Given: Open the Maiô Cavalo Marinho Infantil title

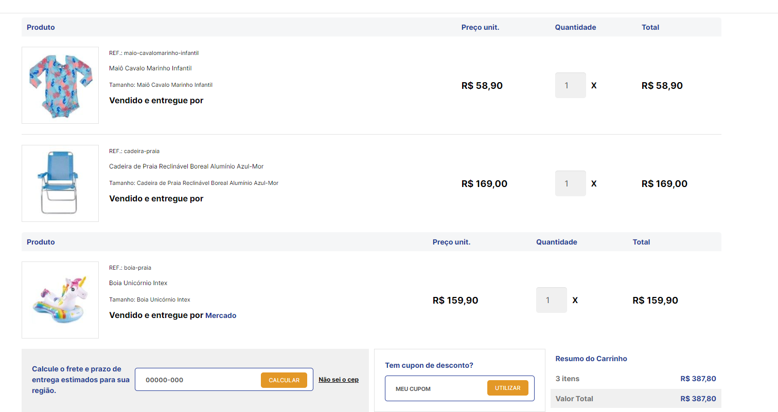Looking at the screenshot, I should click(x=150, y=68).
